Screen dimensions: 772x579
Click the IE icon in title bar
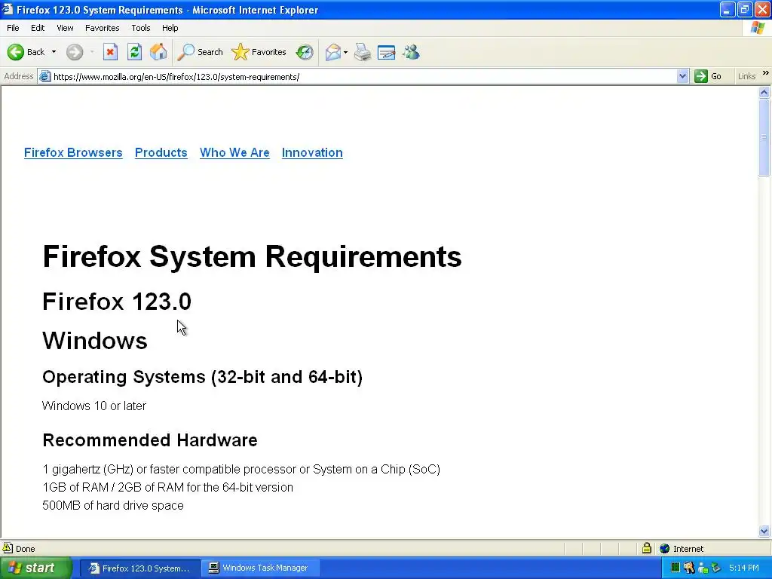7,9
